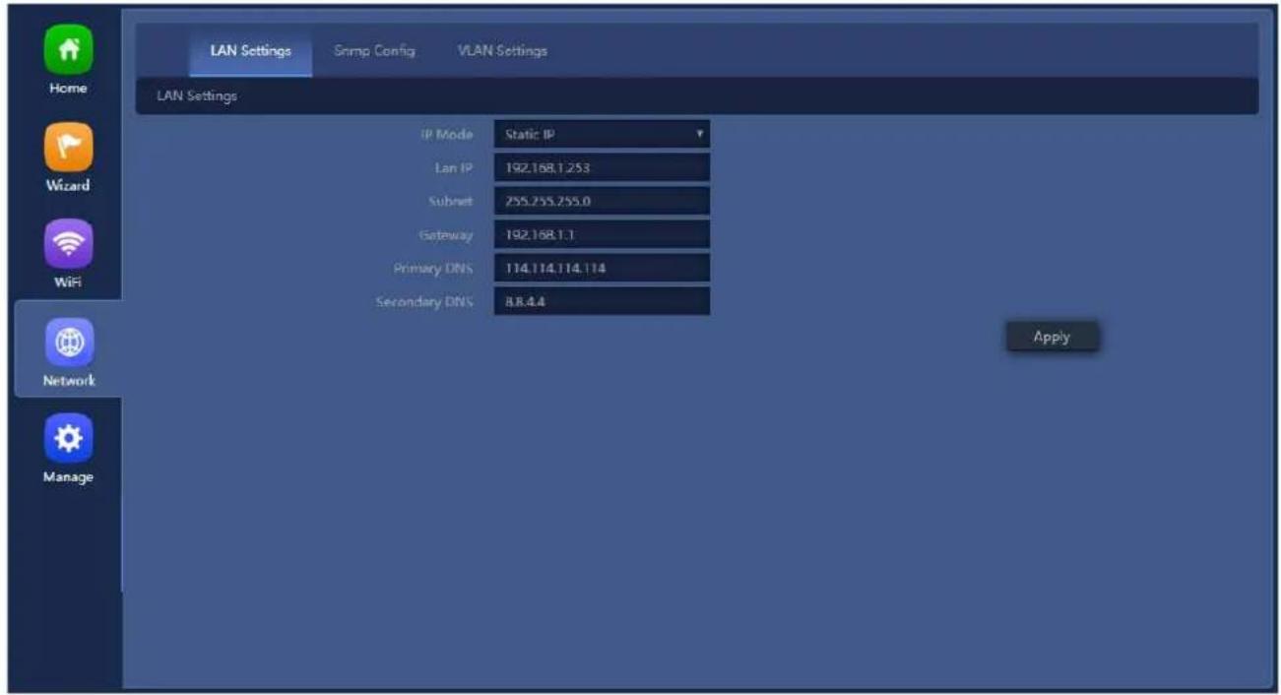Image resolution: width=1281 pixels, height=695 pixels.
Task: Switch to the VLAN Settings tab
Action: pos(502,51)
